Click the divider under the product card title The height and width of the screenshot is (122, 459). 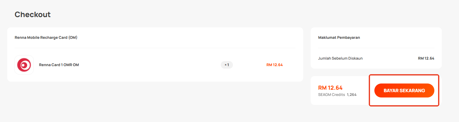point(155,48)
